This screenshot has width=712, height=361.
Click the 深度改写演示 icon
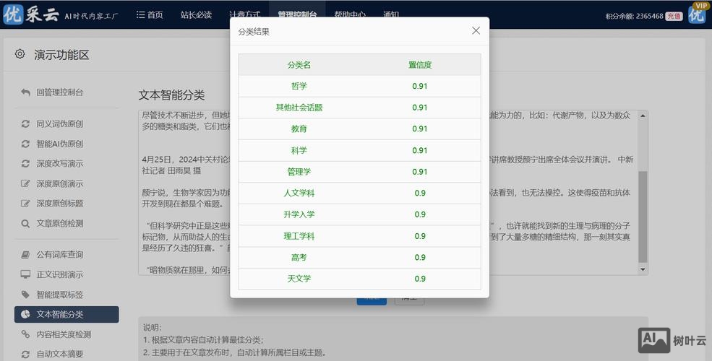click(25, 163)
